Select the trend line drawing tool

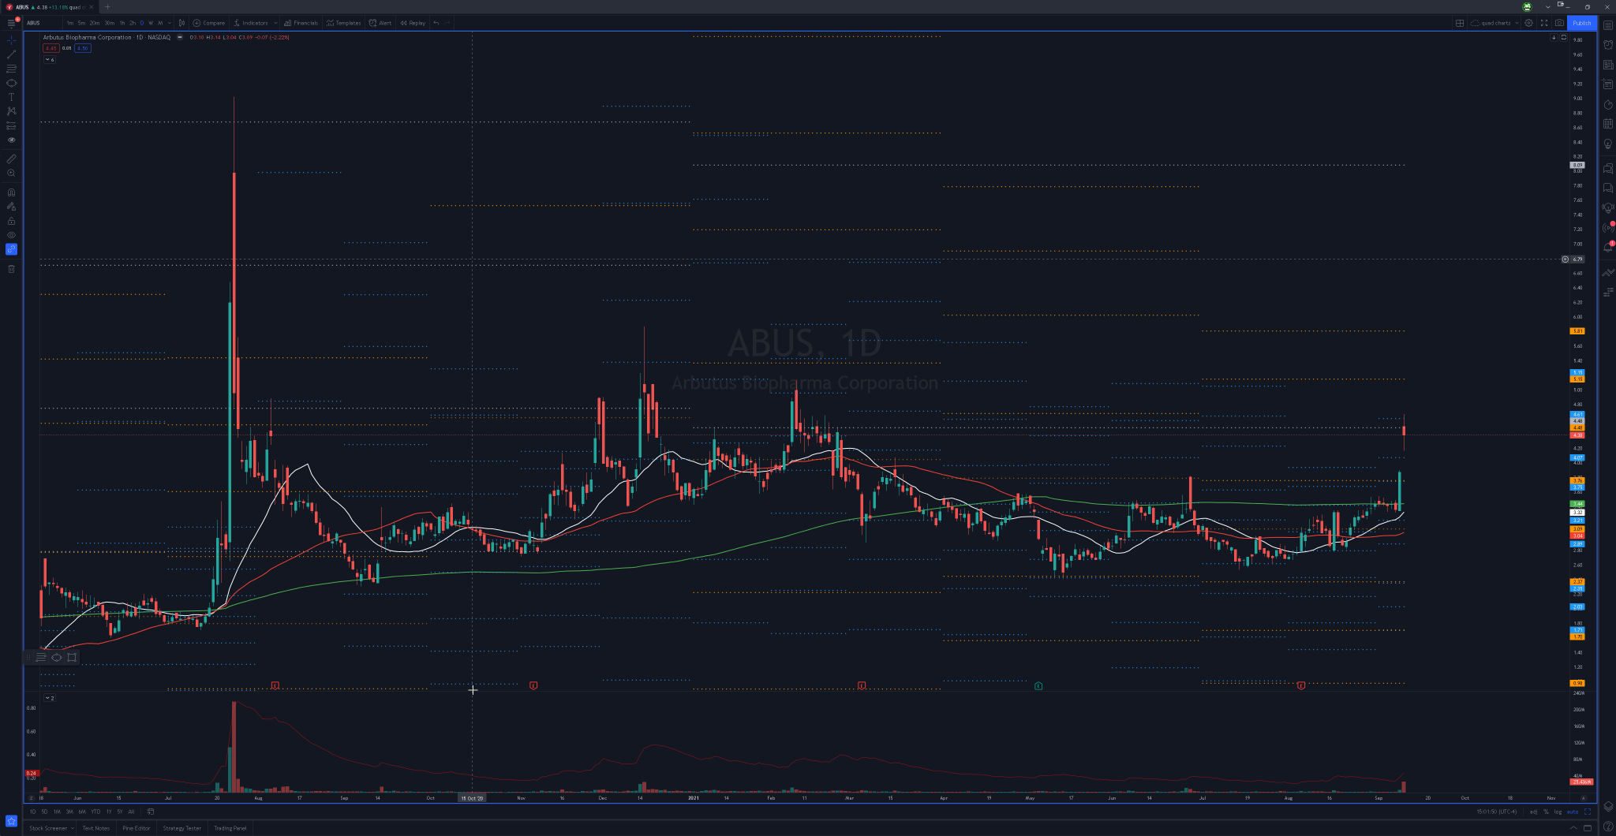coord(11,54)
